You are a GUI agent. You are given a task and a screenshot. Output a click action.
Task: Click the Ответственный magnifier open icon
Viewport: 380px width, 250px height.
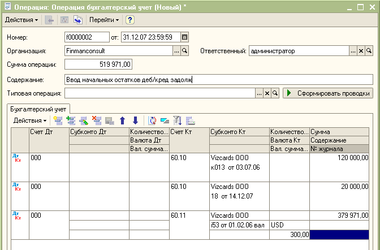point(369,51)
